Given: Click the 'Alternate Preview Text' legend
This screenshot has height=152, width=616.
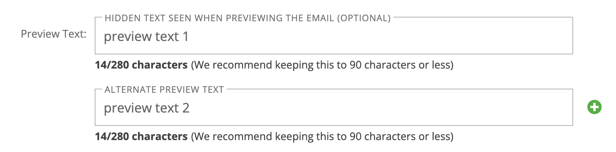Looking at the screenshot, I should [164, 90].
